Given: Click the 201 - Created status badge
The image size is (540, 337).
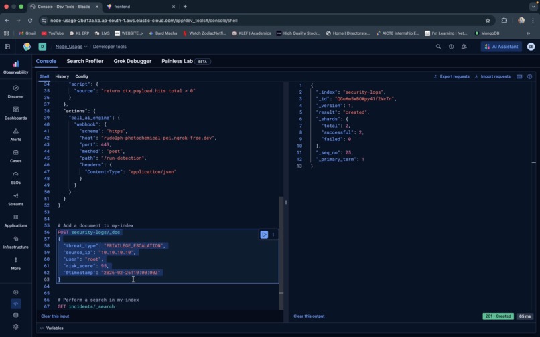Looking at the screenshot, I should coord(498,316).
